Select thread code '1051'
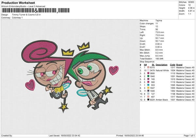Screen dimensions: 196x138 coord(173,76)
